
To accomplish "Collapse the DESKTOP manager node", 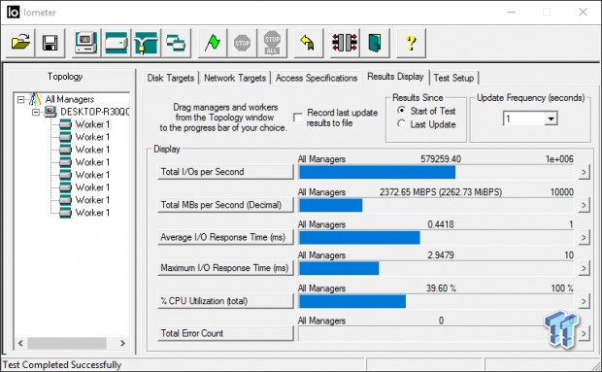I will coord(36,112).
